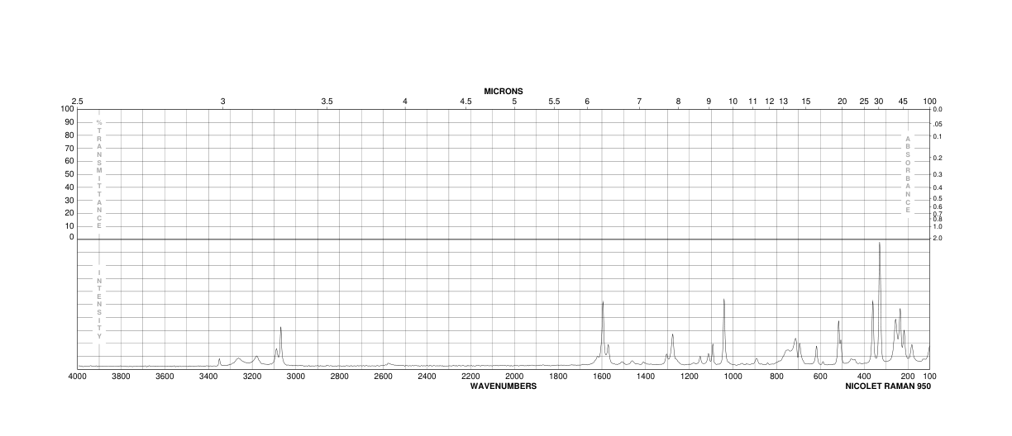This screenshot has height=436, width=1012.
Task: Select the 2800 wavenumber label
Action: (340, 377)
